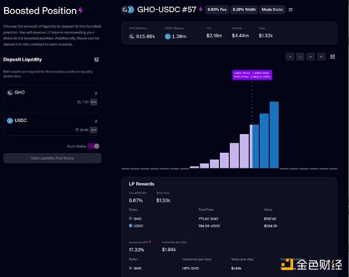Click the active bin bar at the price line
Image resolution: width=349 pixels, height=277 pixels.
tap(254, 146)
